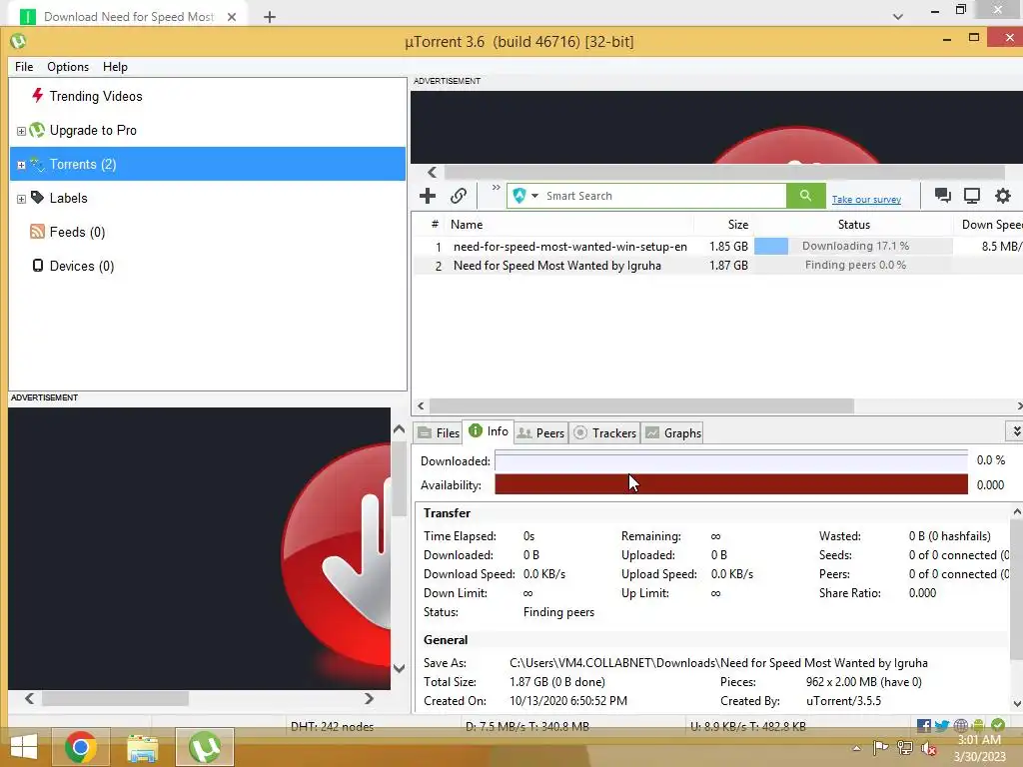Open File Explorer from the taskbar
The height and width of the screenshot is (767, 1023).
pyautogui.click(x=142, y=747)
